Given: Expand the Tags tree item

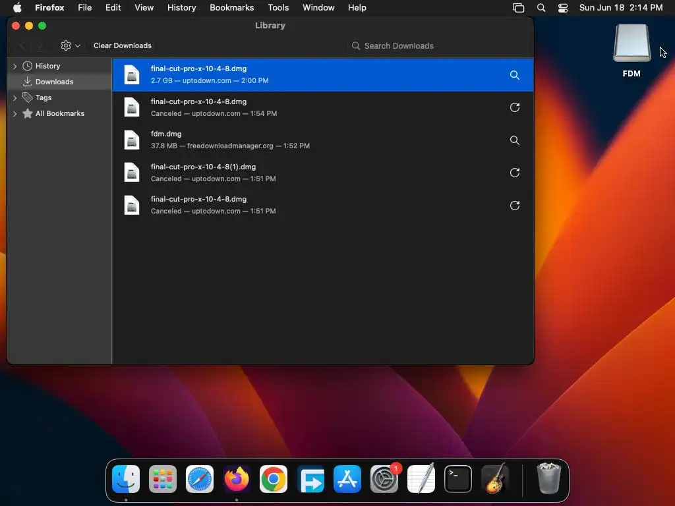Looking at the screenshot, I should [15, 98].
